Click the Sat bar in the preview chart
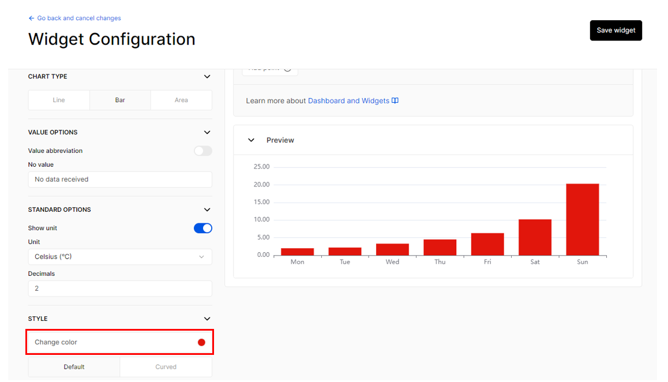The image size is (668, 382). [535, 238]
